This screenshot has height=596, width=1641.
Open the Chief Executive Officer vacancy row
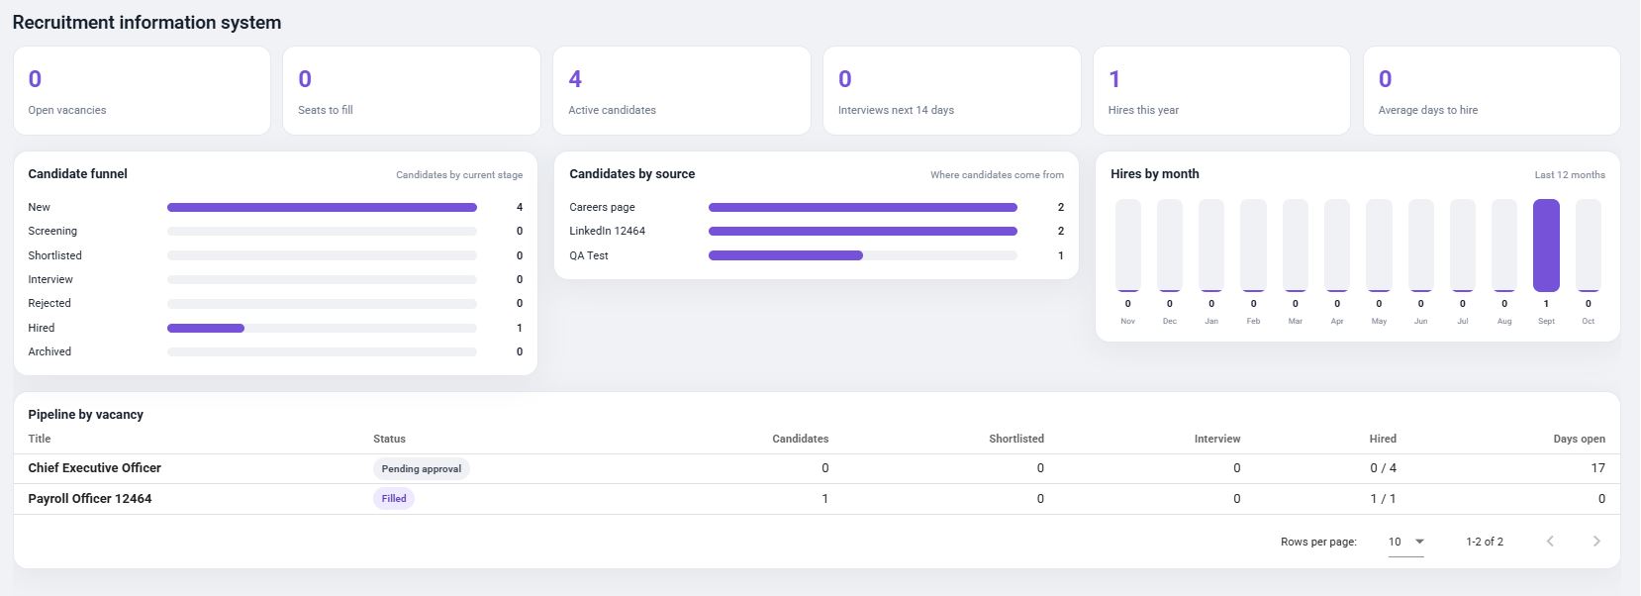817,468
